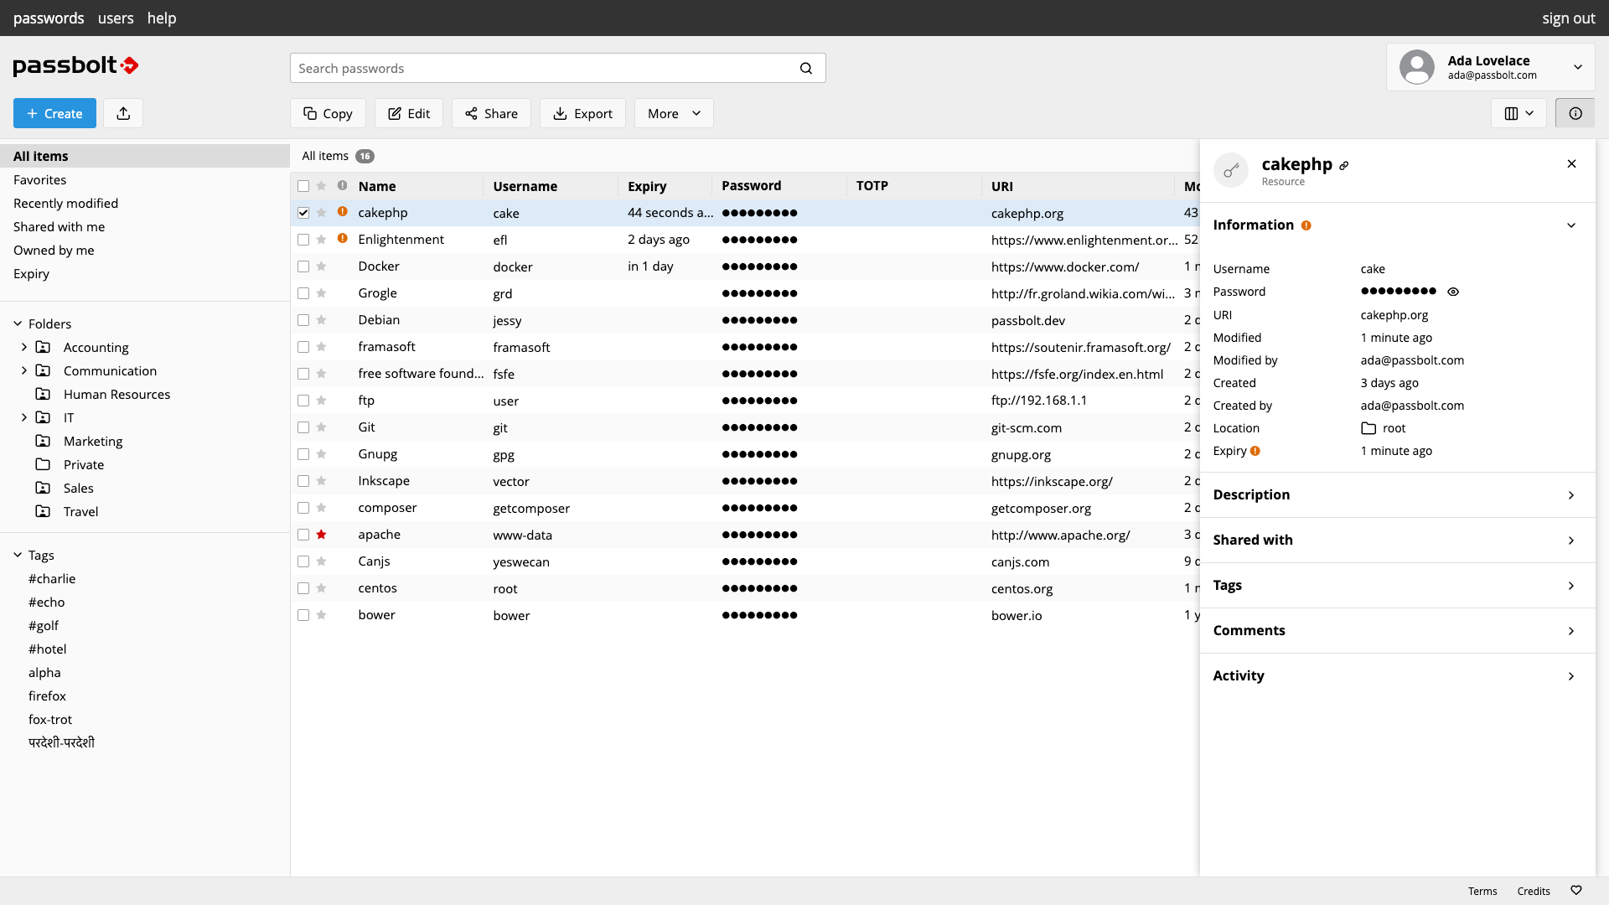Viewport: 1609px width, 905px height.
Task: Open the users menu in the top bar
Action: coord(116,18)
